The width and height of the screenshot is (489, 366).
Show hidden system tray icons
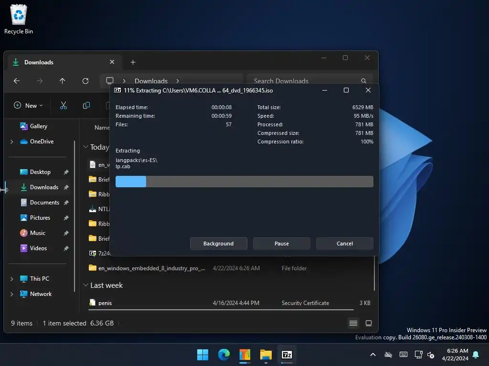[x=373, y=355]
